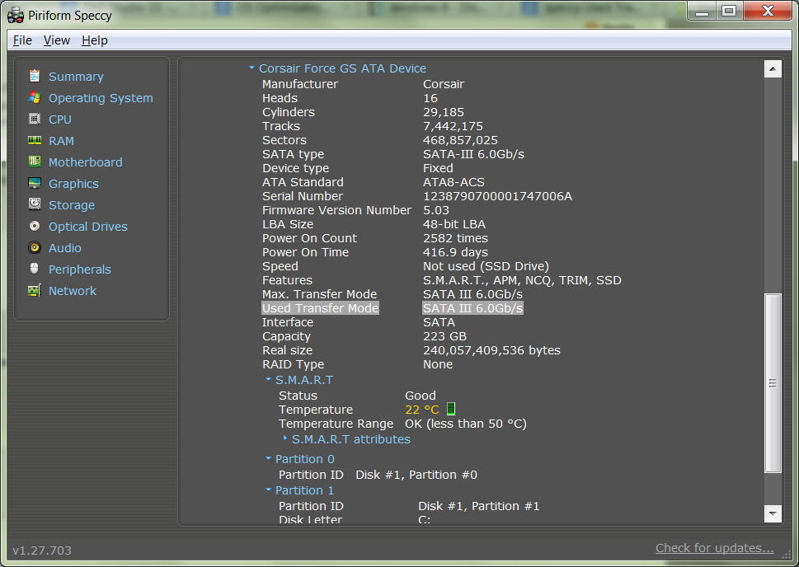The width and height of the screenshot is (799, 567).
Task: Click the Storage hard disk icon
Action: click(x=34, y=204)
